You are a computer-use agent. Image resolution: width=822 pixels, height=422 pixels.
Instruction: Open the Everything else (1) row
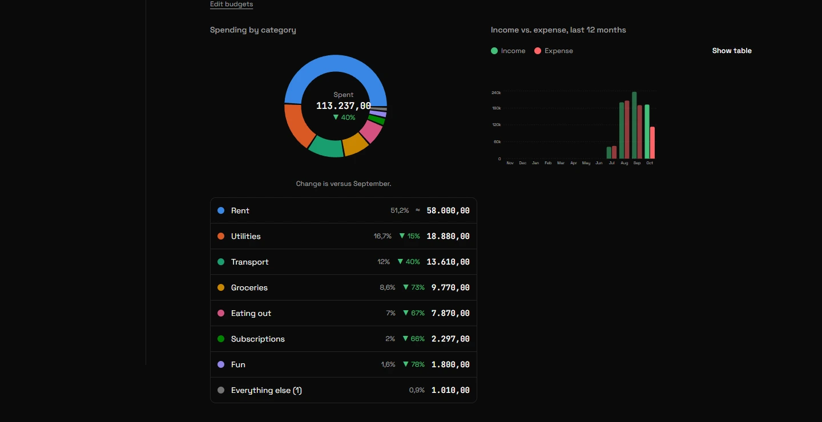(x=344, y=390)
